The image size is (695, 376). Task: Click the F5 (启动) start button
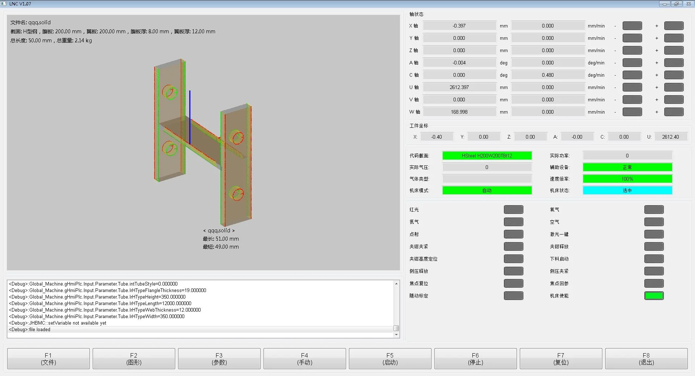point(390,359)
